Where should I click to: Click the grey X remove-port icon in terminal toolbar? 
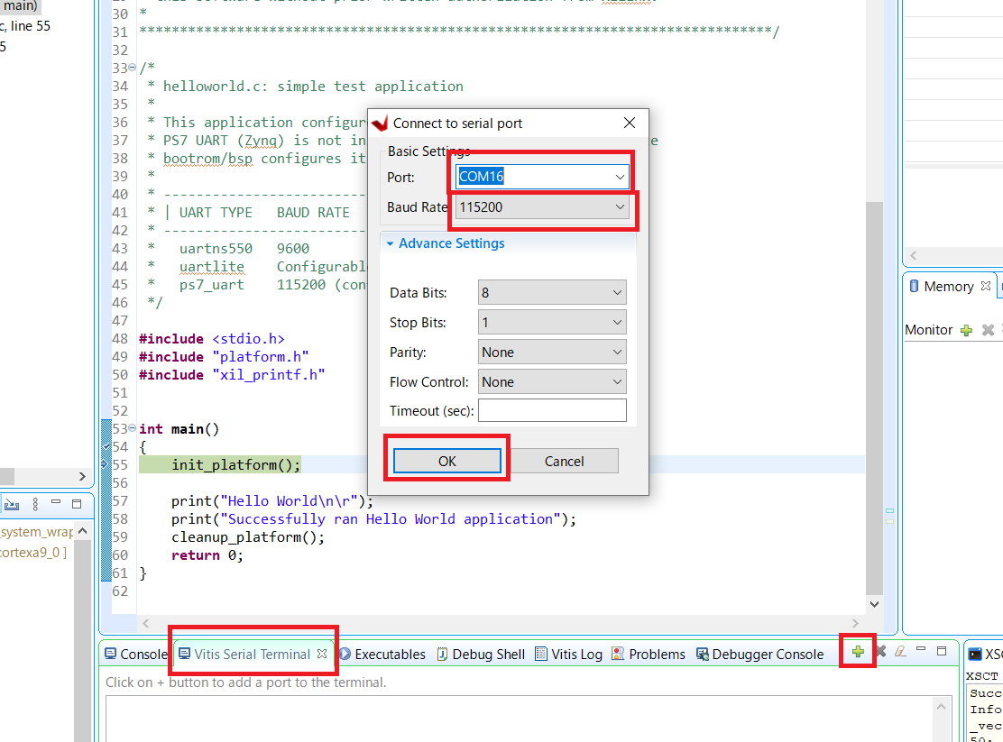(881, 652)
